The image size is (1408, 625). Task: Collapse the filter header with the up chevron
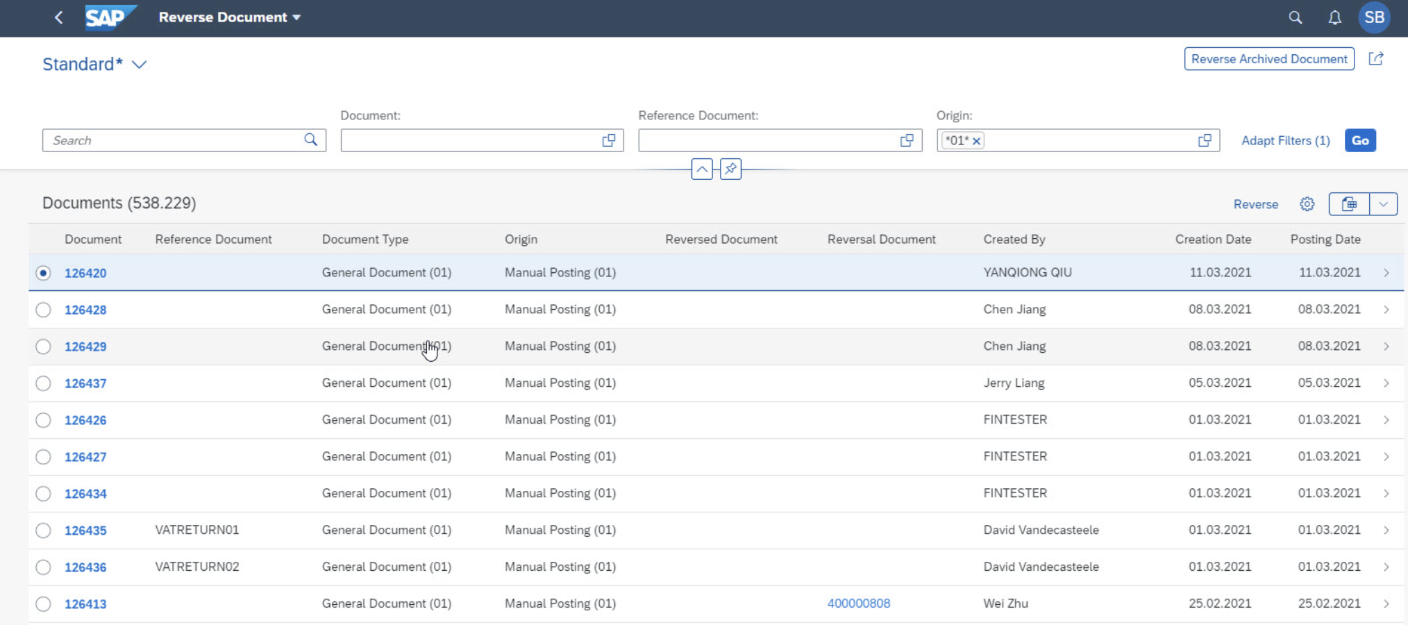click(702, 169)
